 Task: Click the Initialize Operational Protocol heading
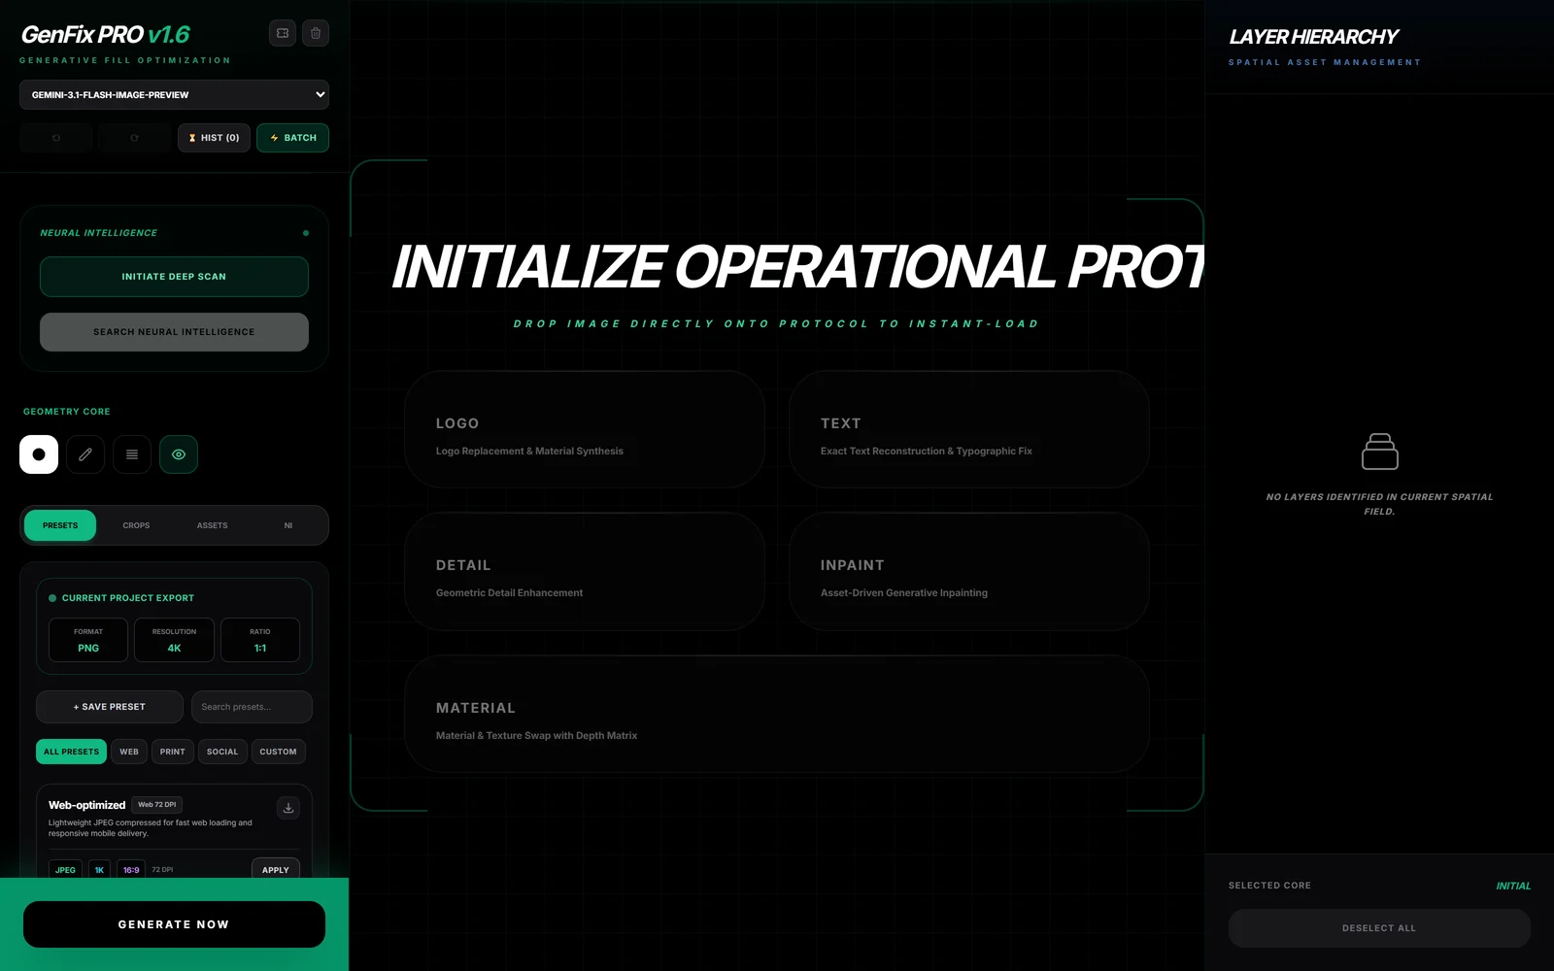797,267
